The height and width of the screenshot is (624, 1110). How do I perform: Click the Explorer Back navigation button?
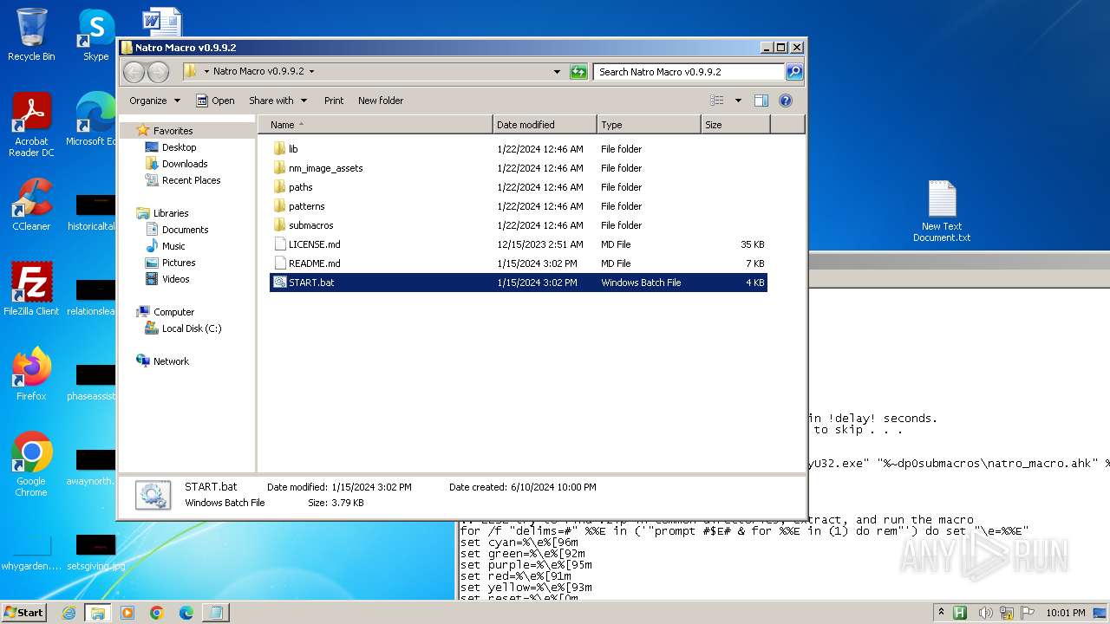click(134, 72)
